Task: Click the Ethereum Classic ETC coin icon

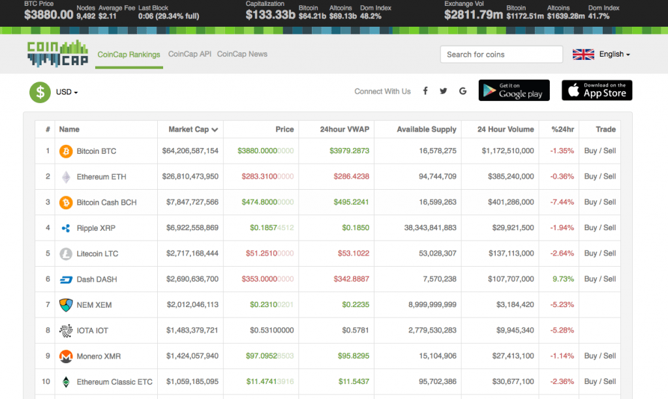Action: [66, 382]
